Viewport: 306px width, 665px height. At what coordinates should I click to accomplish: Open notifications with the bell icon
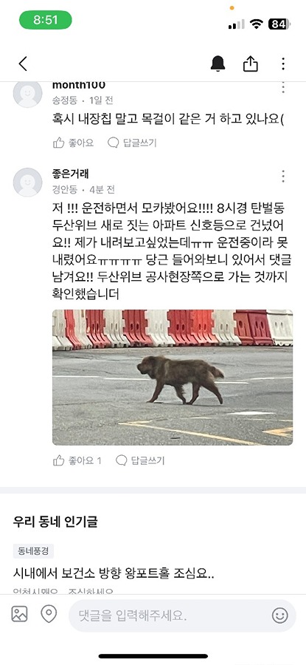[x=218, y=64]
